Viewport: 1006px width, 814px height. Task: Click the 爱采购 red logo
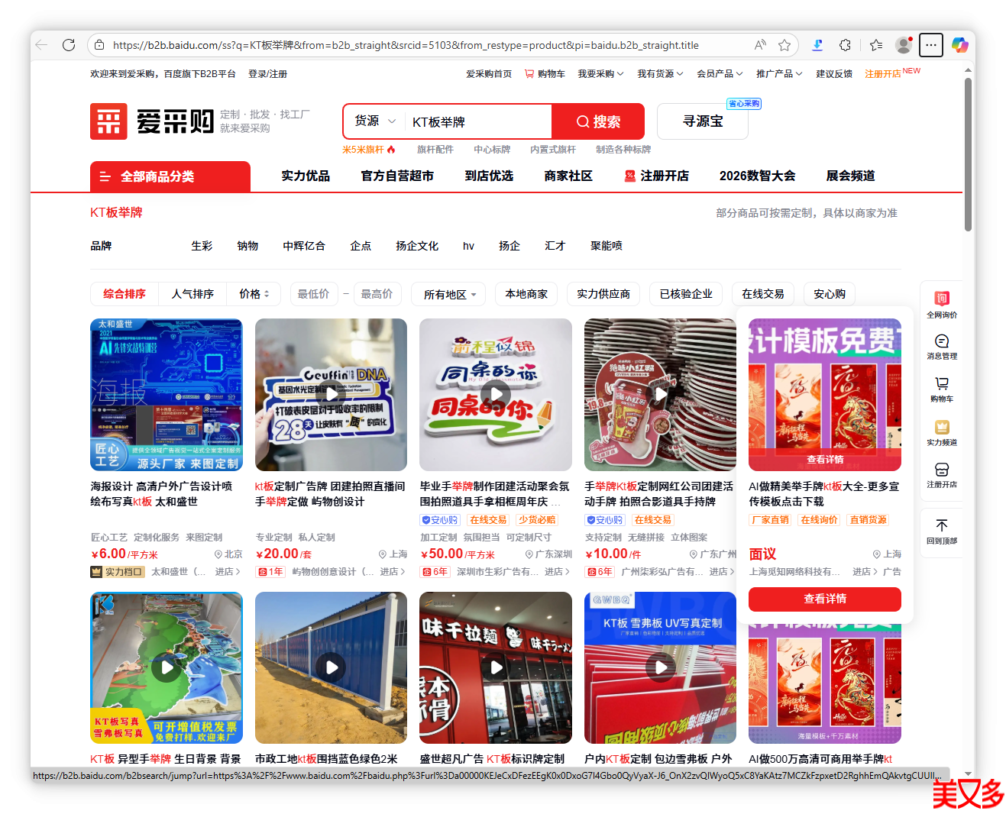(x=108, y=121)
